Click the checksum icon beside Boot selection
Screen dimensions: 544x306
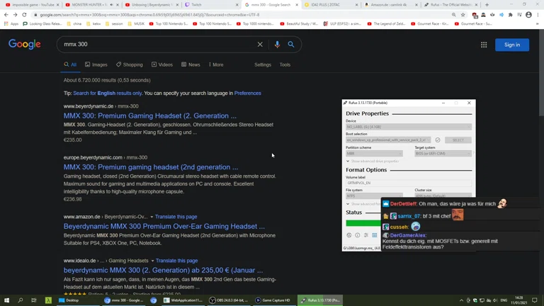[438, 140]
